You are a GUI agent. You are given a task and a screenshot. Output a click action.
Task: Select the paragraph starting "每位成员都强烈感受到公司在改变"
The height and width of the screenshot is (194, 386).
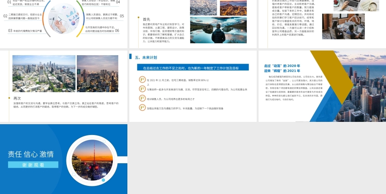294,88
